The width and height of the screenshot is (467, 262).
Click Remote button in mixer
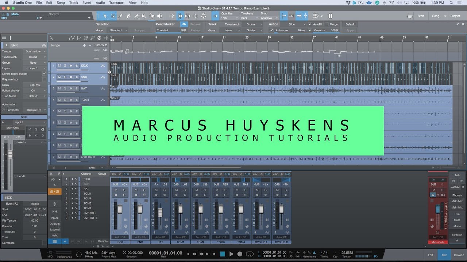pyautogui.click(x=103, y=241)
